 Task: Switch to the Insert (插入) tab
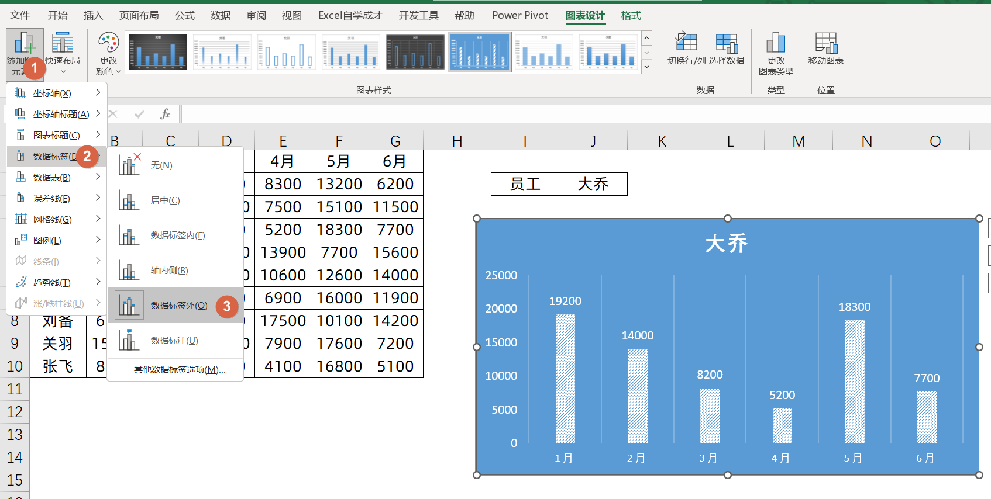coord(93,15)
